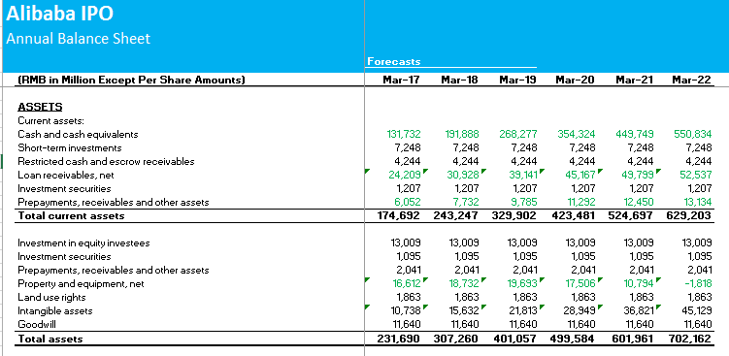Viewport: 729px width, 356px height.
Task: Click prepayments value 9,785
Action: click(x=523, y=202)
